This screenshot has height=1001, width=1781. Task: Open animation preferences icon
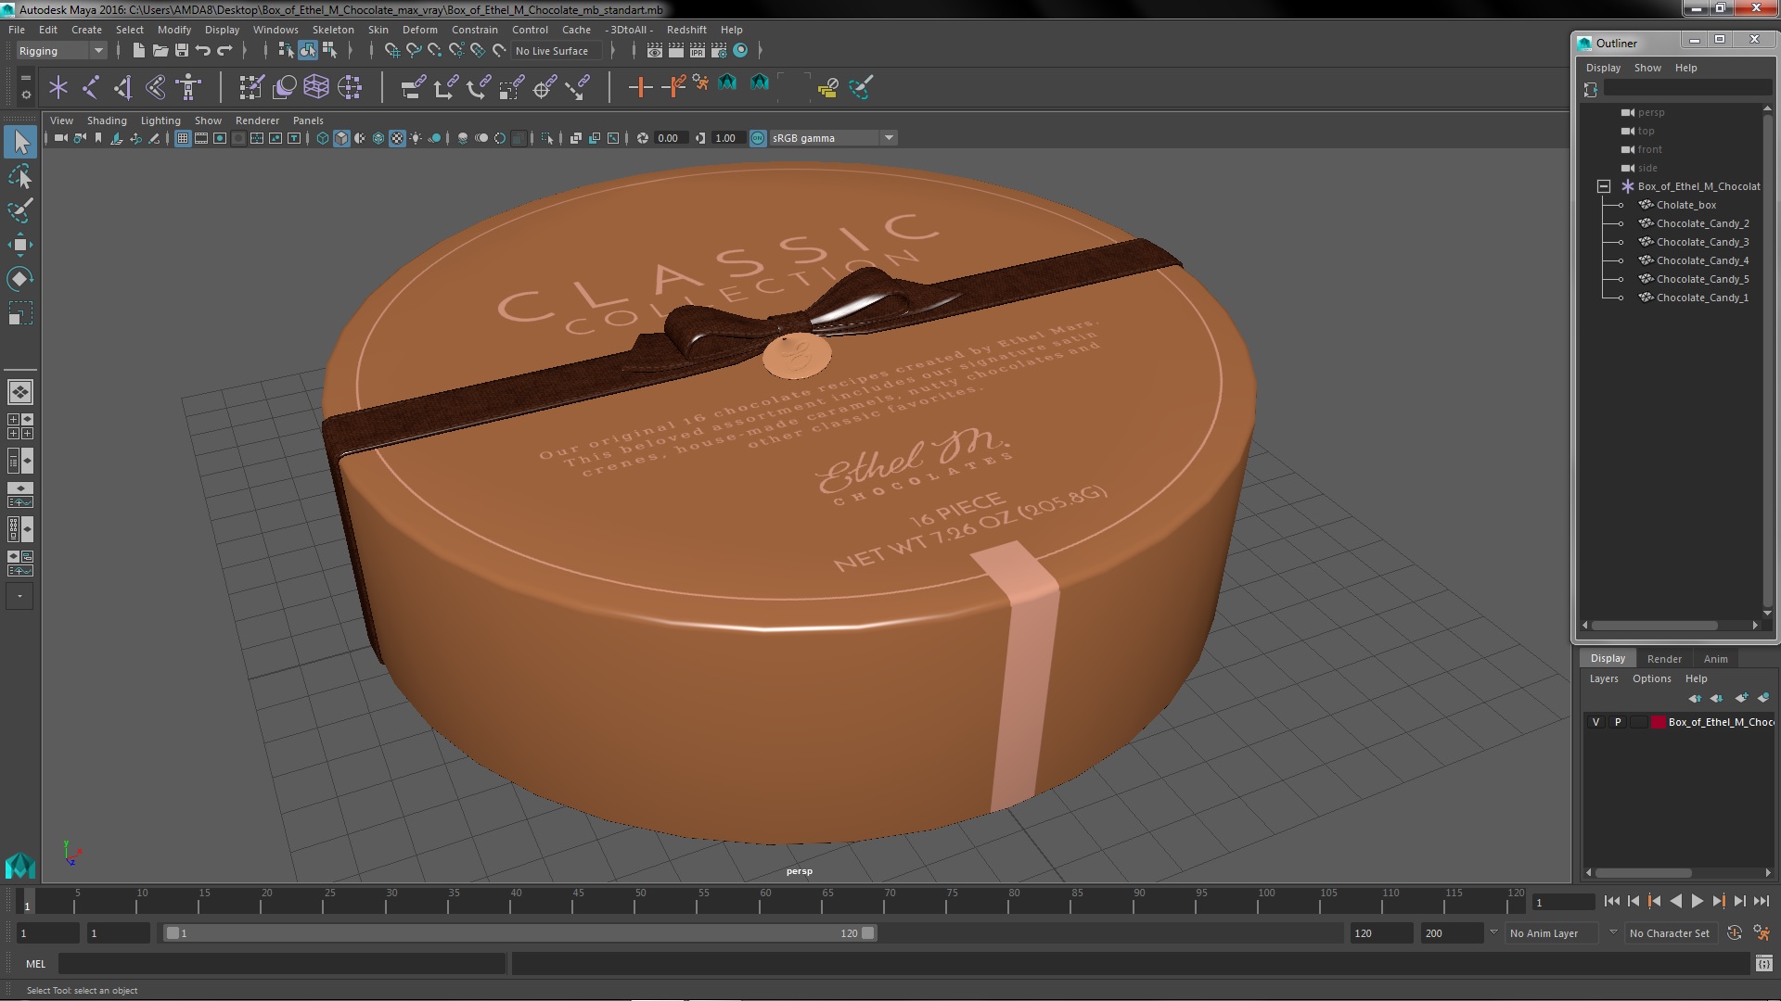click(1762, 933)
